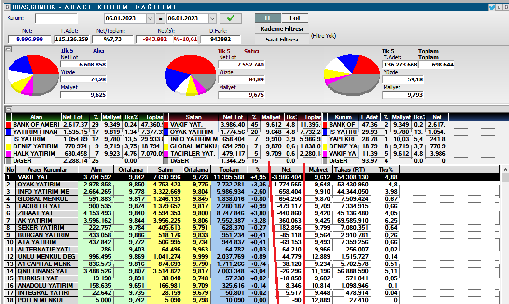The height and width of the screenshot is (304, 509).
Task: Click the Net/Toplam value %7,73
Action: pos(112,39)
